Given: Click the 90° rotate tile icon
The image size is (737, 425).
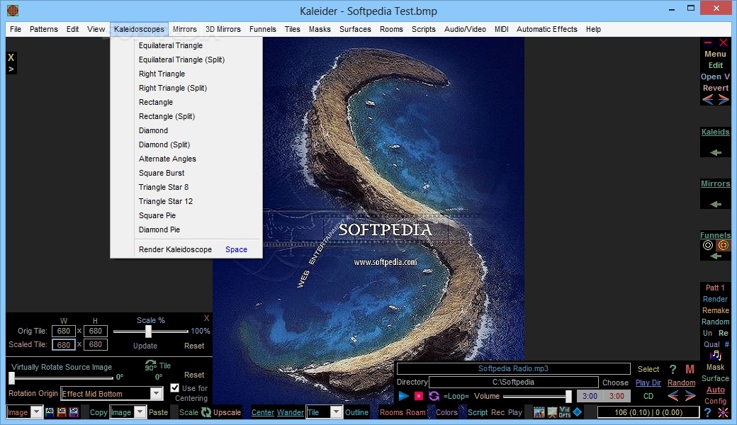Looking at the screenshot, I should [150, 365].
